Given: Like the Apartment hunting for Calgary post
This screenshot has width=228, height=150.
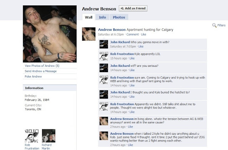Looking at the screenshot, I should pyautogui.click(x=144, y=34).
